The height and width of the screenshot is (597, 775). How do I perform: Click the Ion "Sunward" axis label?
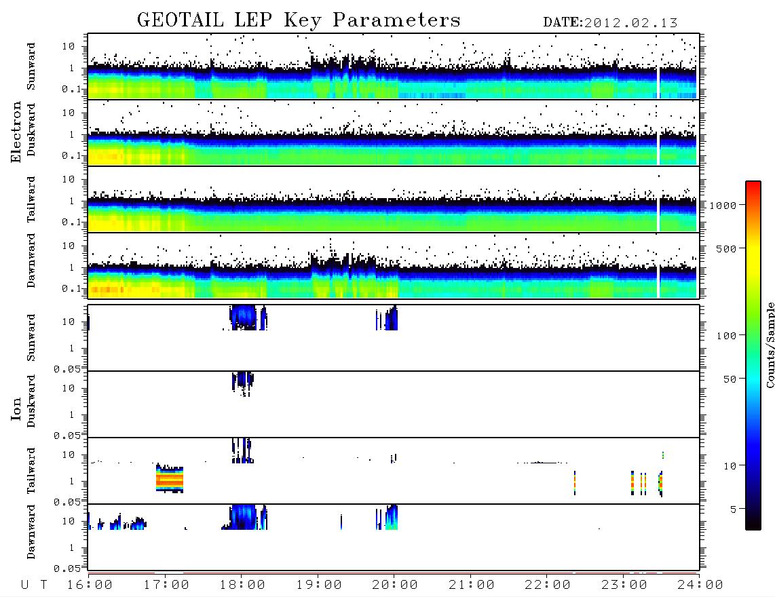point(31,338)
